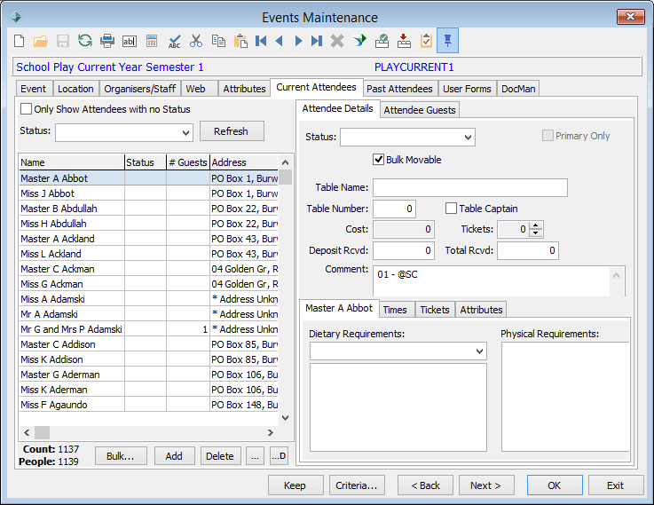Open the Attendee Details Status dropdown

click(468, 138)
